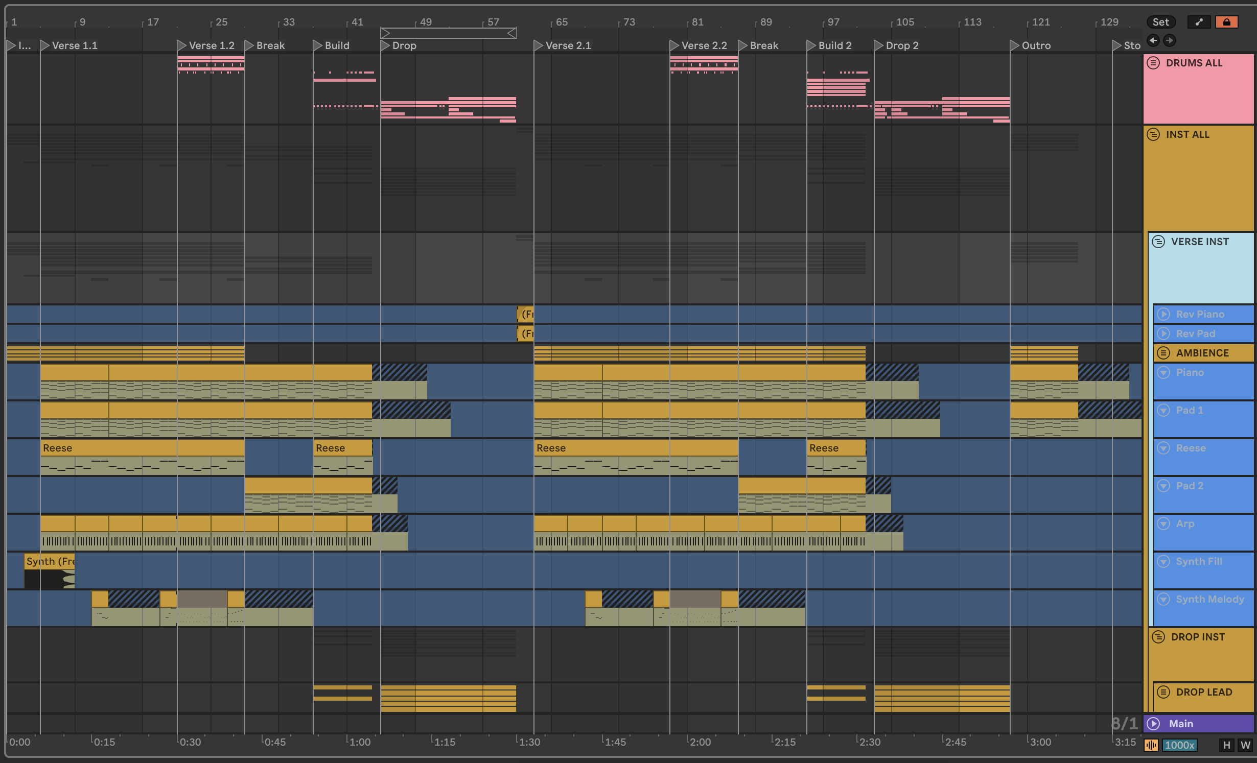Fold the DRUMS ALL group track
Image resolution: width=1257 pixels, height=763 pixels.
coord(1153,63)
